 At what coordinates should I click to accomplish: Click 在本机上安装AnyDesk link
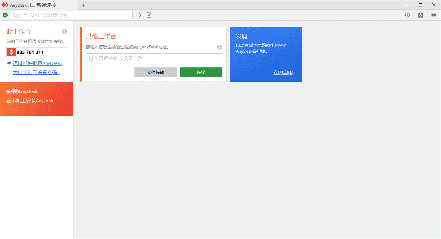tap(31, 101)
